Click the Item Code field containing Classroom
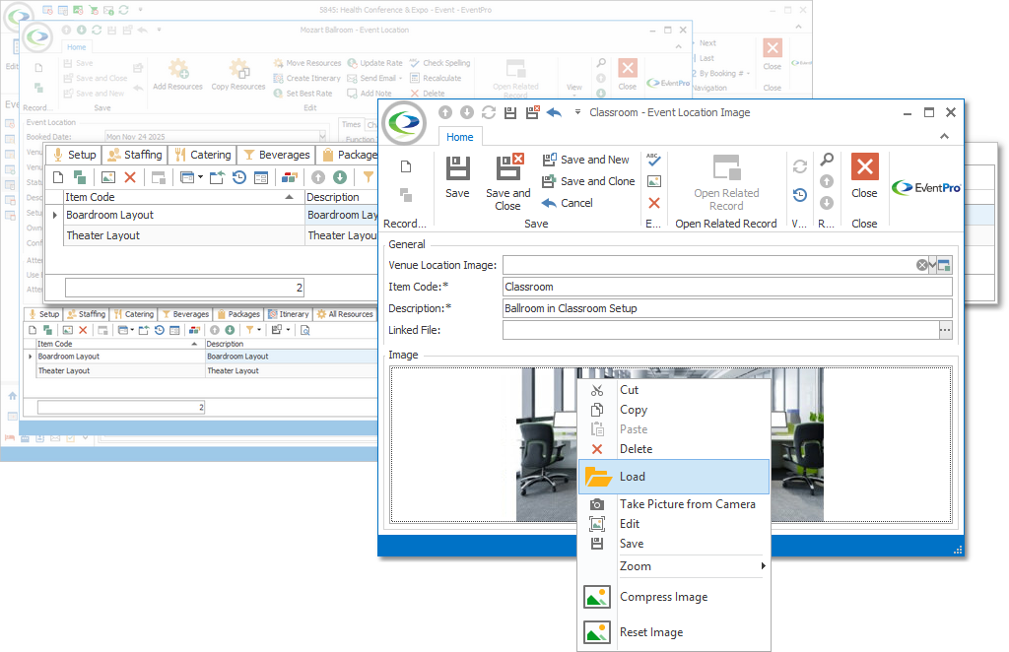1009x652 pixels. coord(726,287)
